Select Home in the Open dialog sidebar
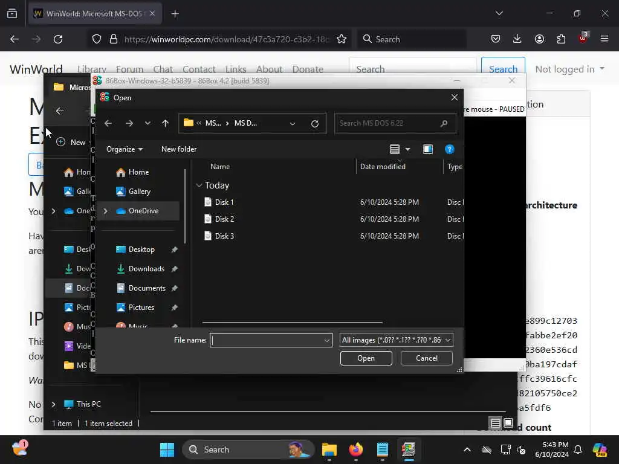The width and height of the screenshot is (619, 464). [x=139, y=172]
